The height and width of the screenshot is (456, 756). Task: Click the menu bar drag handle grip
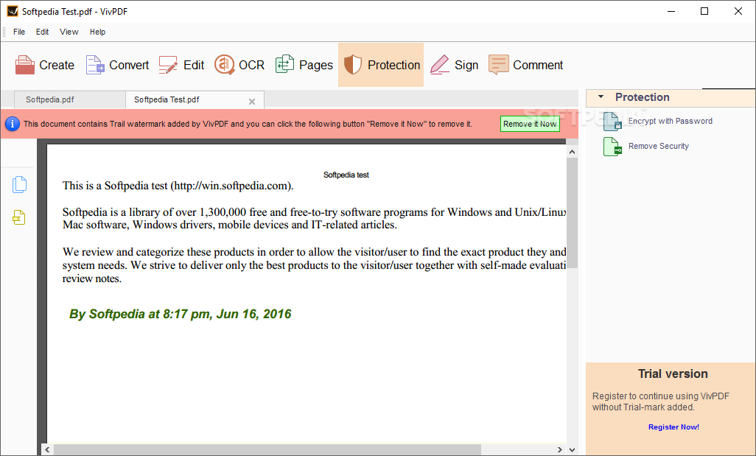click(4, 32)
